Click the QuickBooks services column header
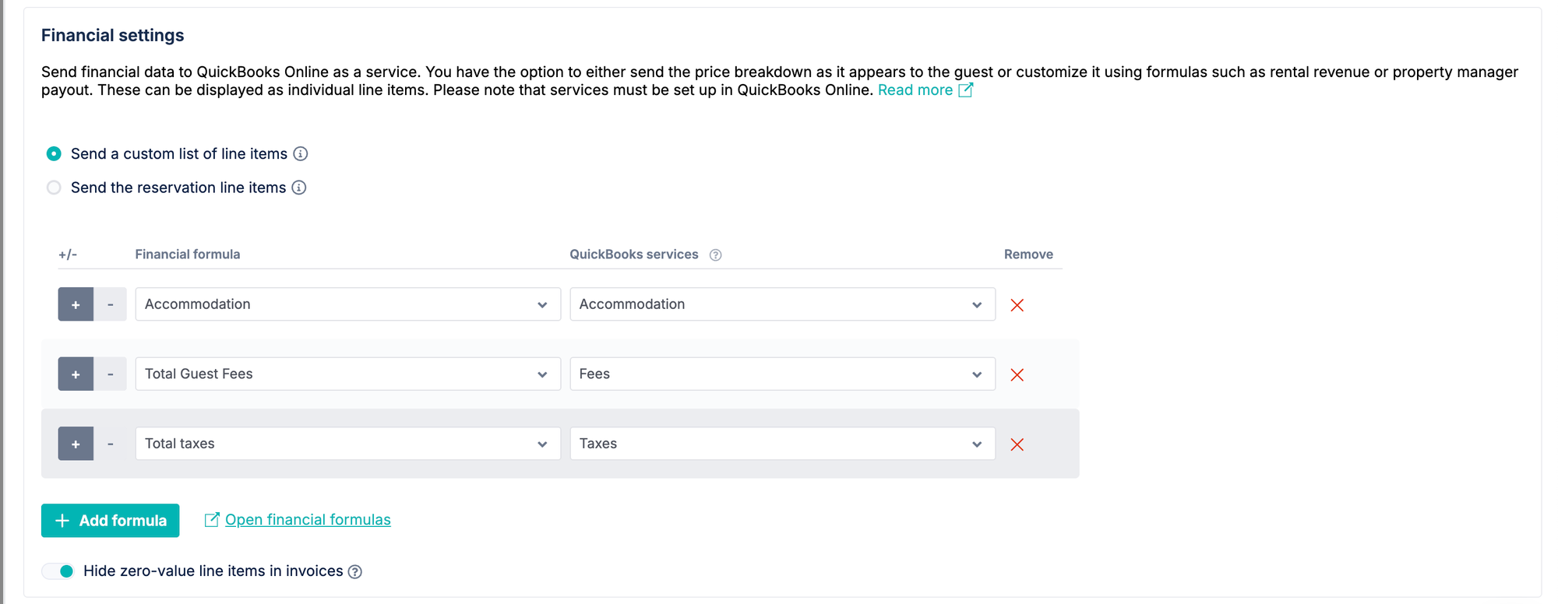 pos(634,255)
